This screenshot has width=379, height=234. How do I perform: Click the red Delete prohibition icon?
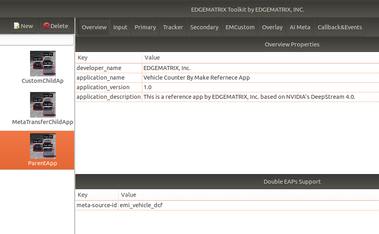pos(46,26)
